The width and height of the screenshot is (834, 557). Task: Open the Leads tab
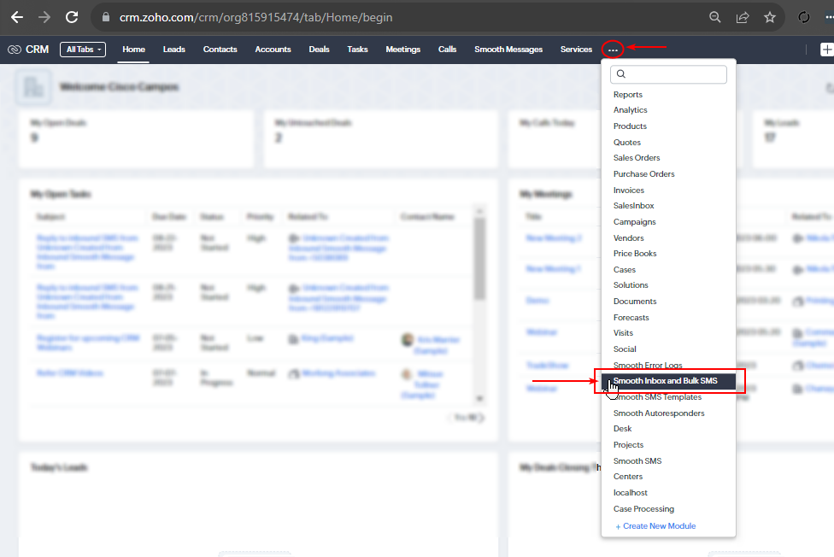click(174, 50)
